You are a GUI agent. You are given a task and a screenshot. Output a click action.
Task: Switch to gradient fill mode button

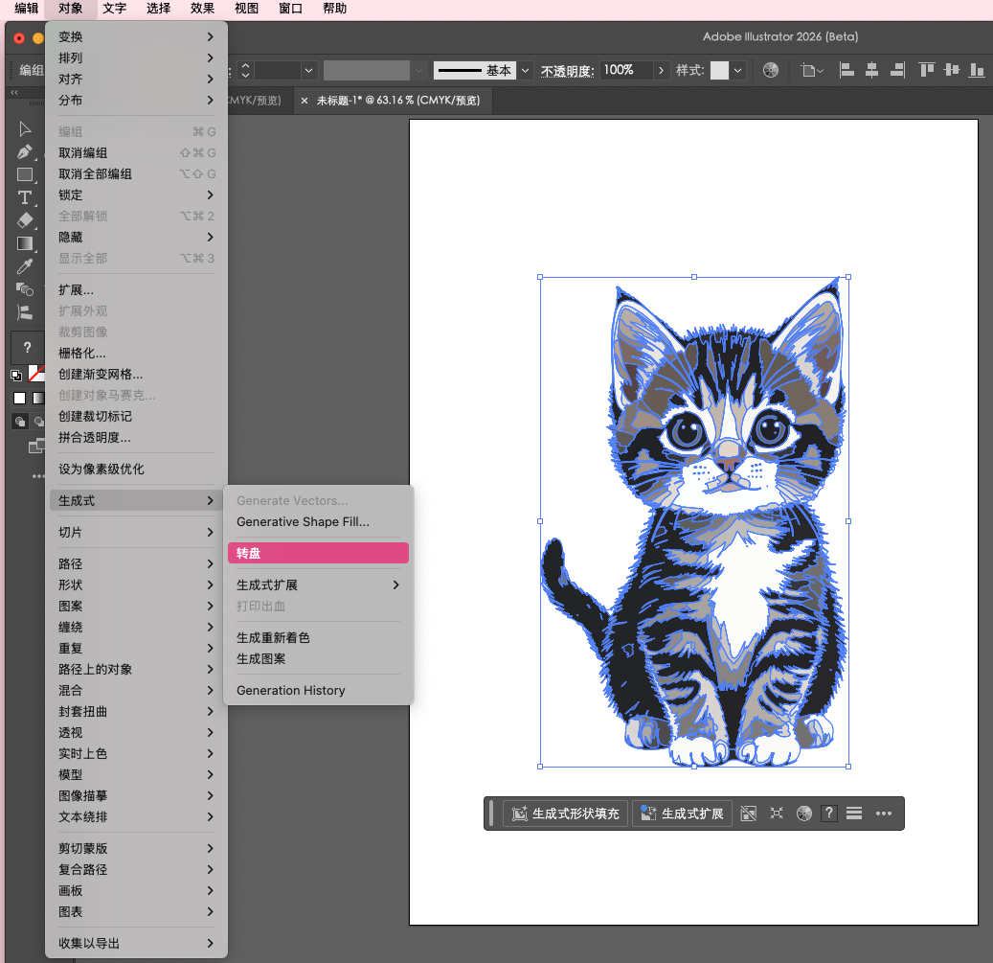pos(38,398)
